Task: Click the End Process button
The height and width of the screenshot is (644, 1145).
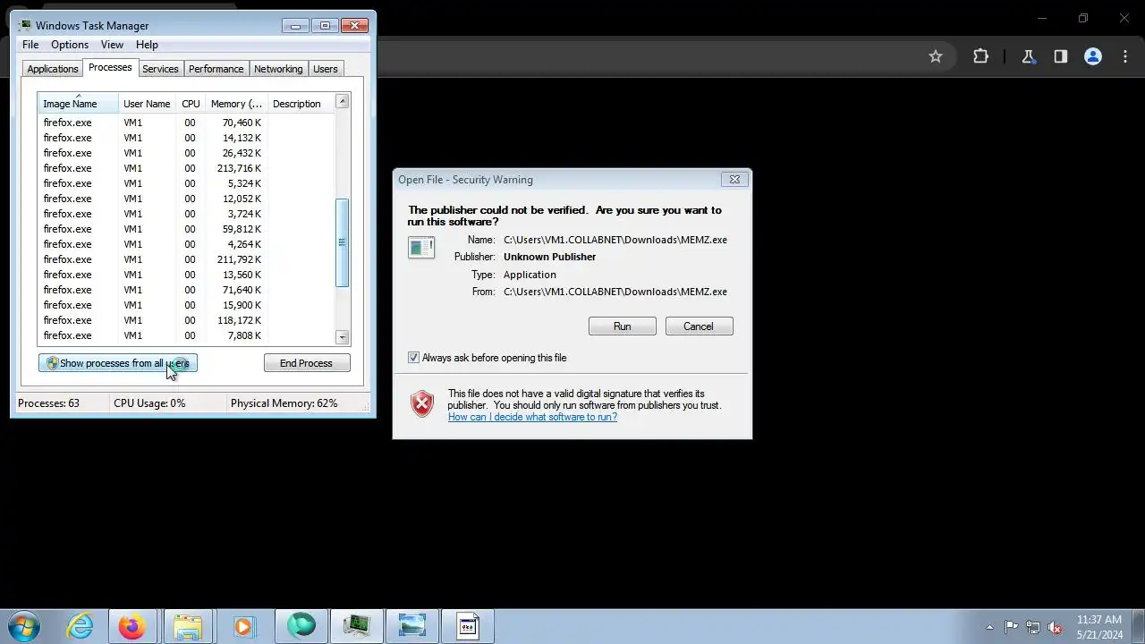Action: [307, 363]
